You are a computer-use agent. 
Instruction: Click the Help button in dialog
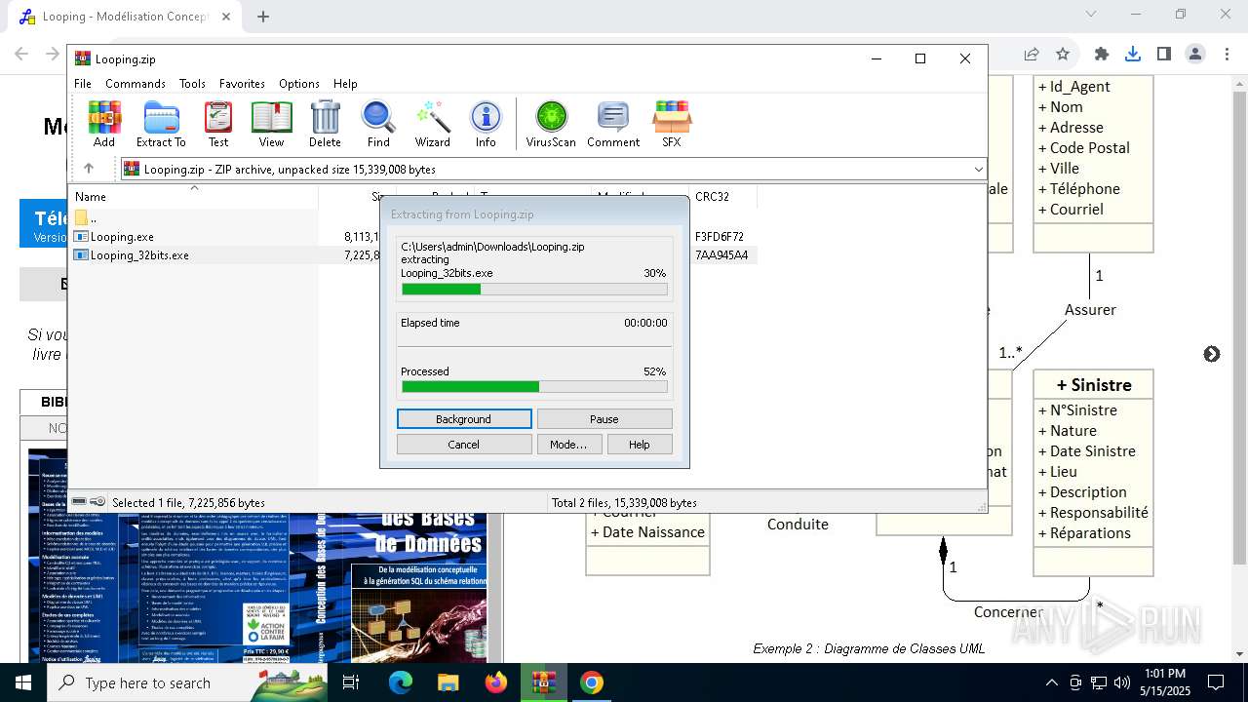(x=640, y=445)
